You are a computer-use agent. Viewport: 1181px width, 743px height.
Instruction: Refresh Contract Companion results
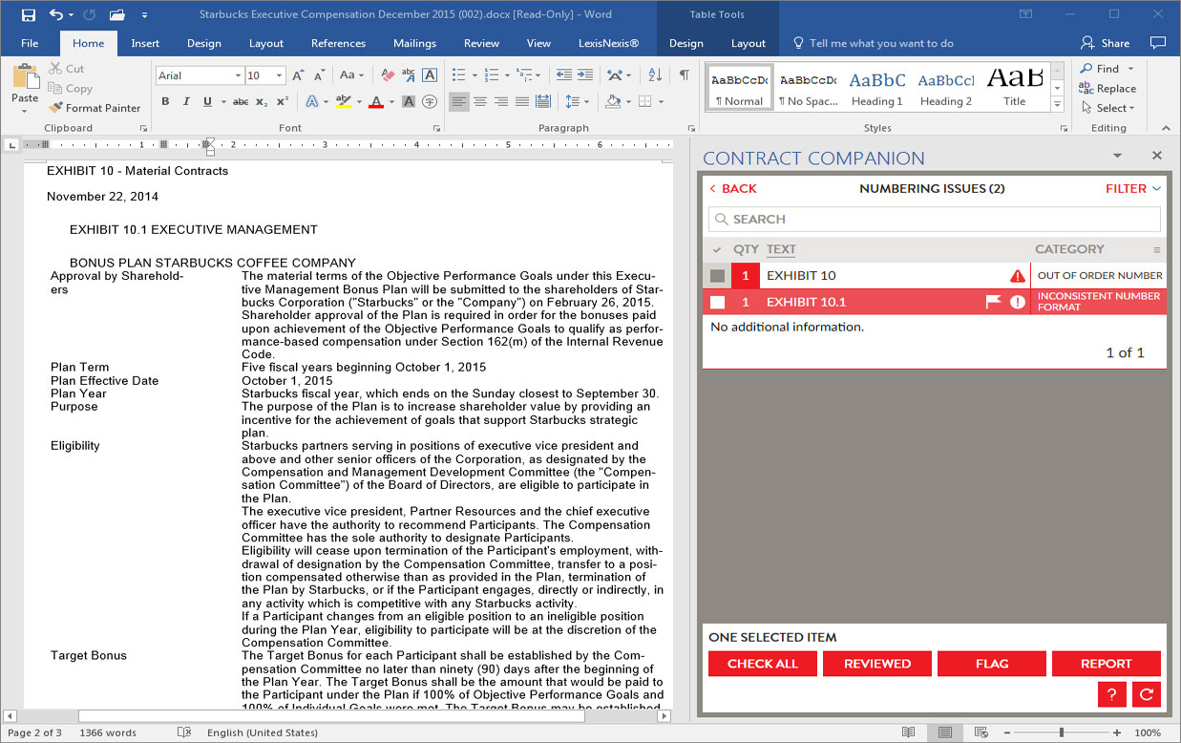(1146, 694)
